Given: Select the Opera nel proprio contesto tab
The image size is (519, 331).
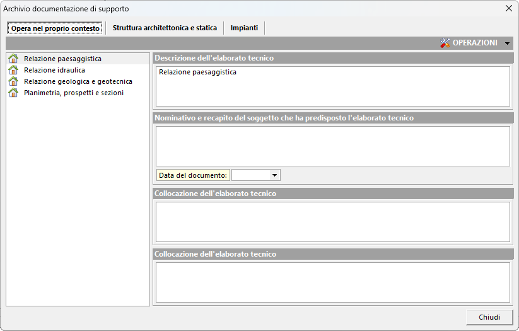Looking at the screenshot, I should tap(55, 28).
